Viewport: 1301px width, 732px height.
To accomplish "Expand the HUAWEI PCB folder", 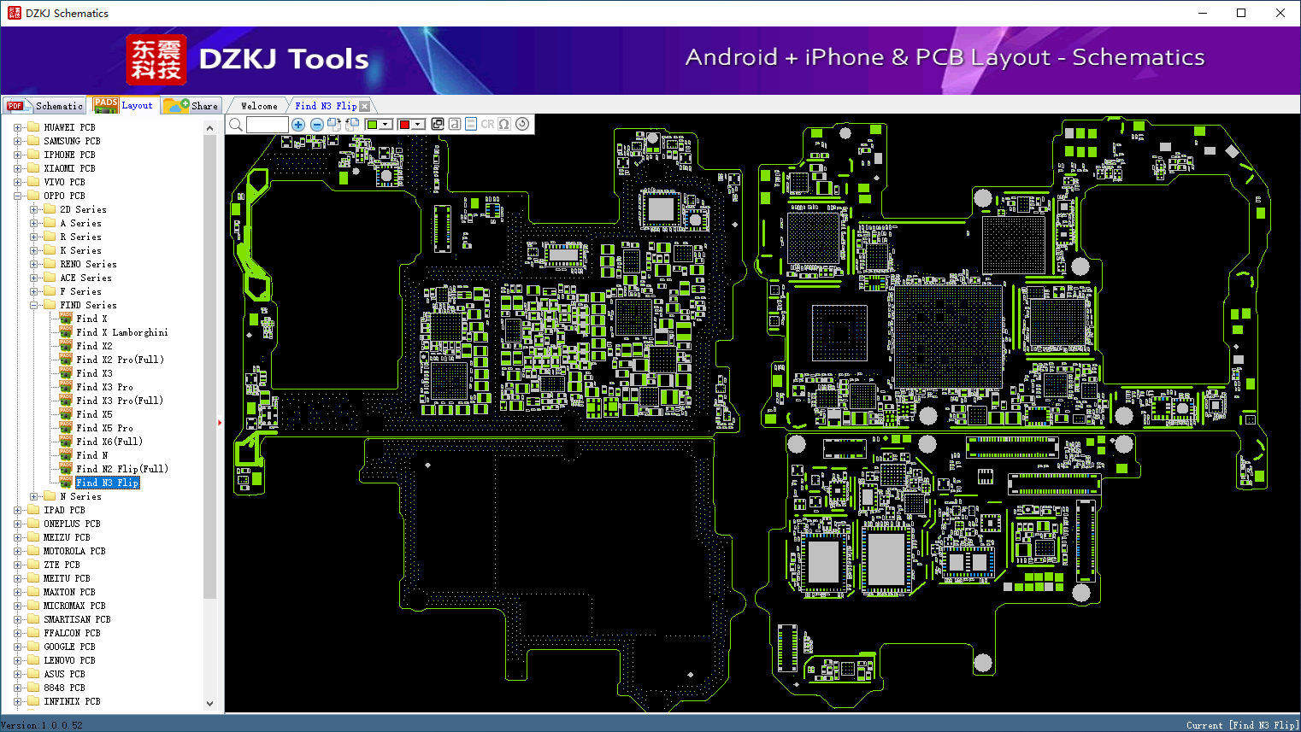I will pos(17,127).
